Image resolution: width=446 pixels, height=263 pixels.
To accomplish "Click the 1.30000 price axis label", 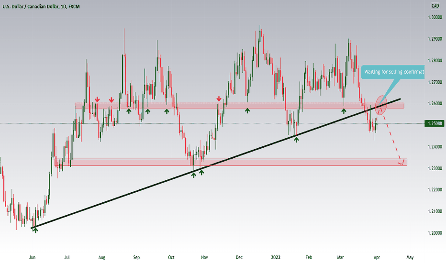I will pos(435,17).
